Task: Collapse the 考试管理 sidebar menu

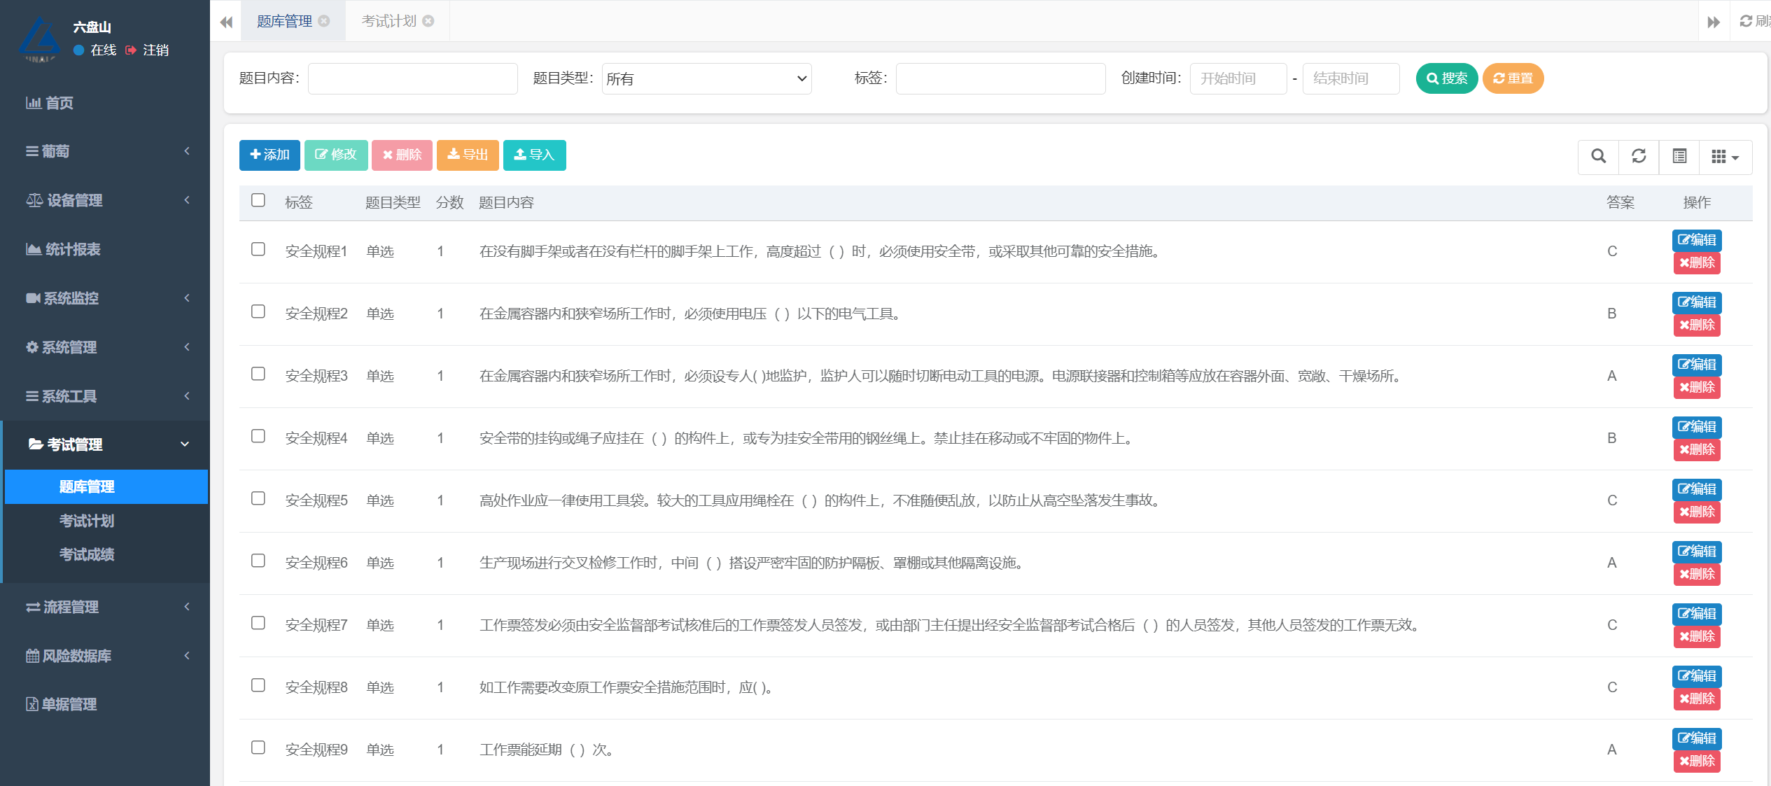Action: tap(105, 444)
